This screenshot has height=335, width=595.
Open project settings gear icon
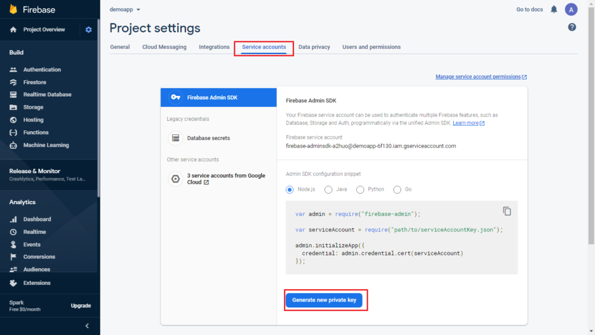tap(88, 30)
